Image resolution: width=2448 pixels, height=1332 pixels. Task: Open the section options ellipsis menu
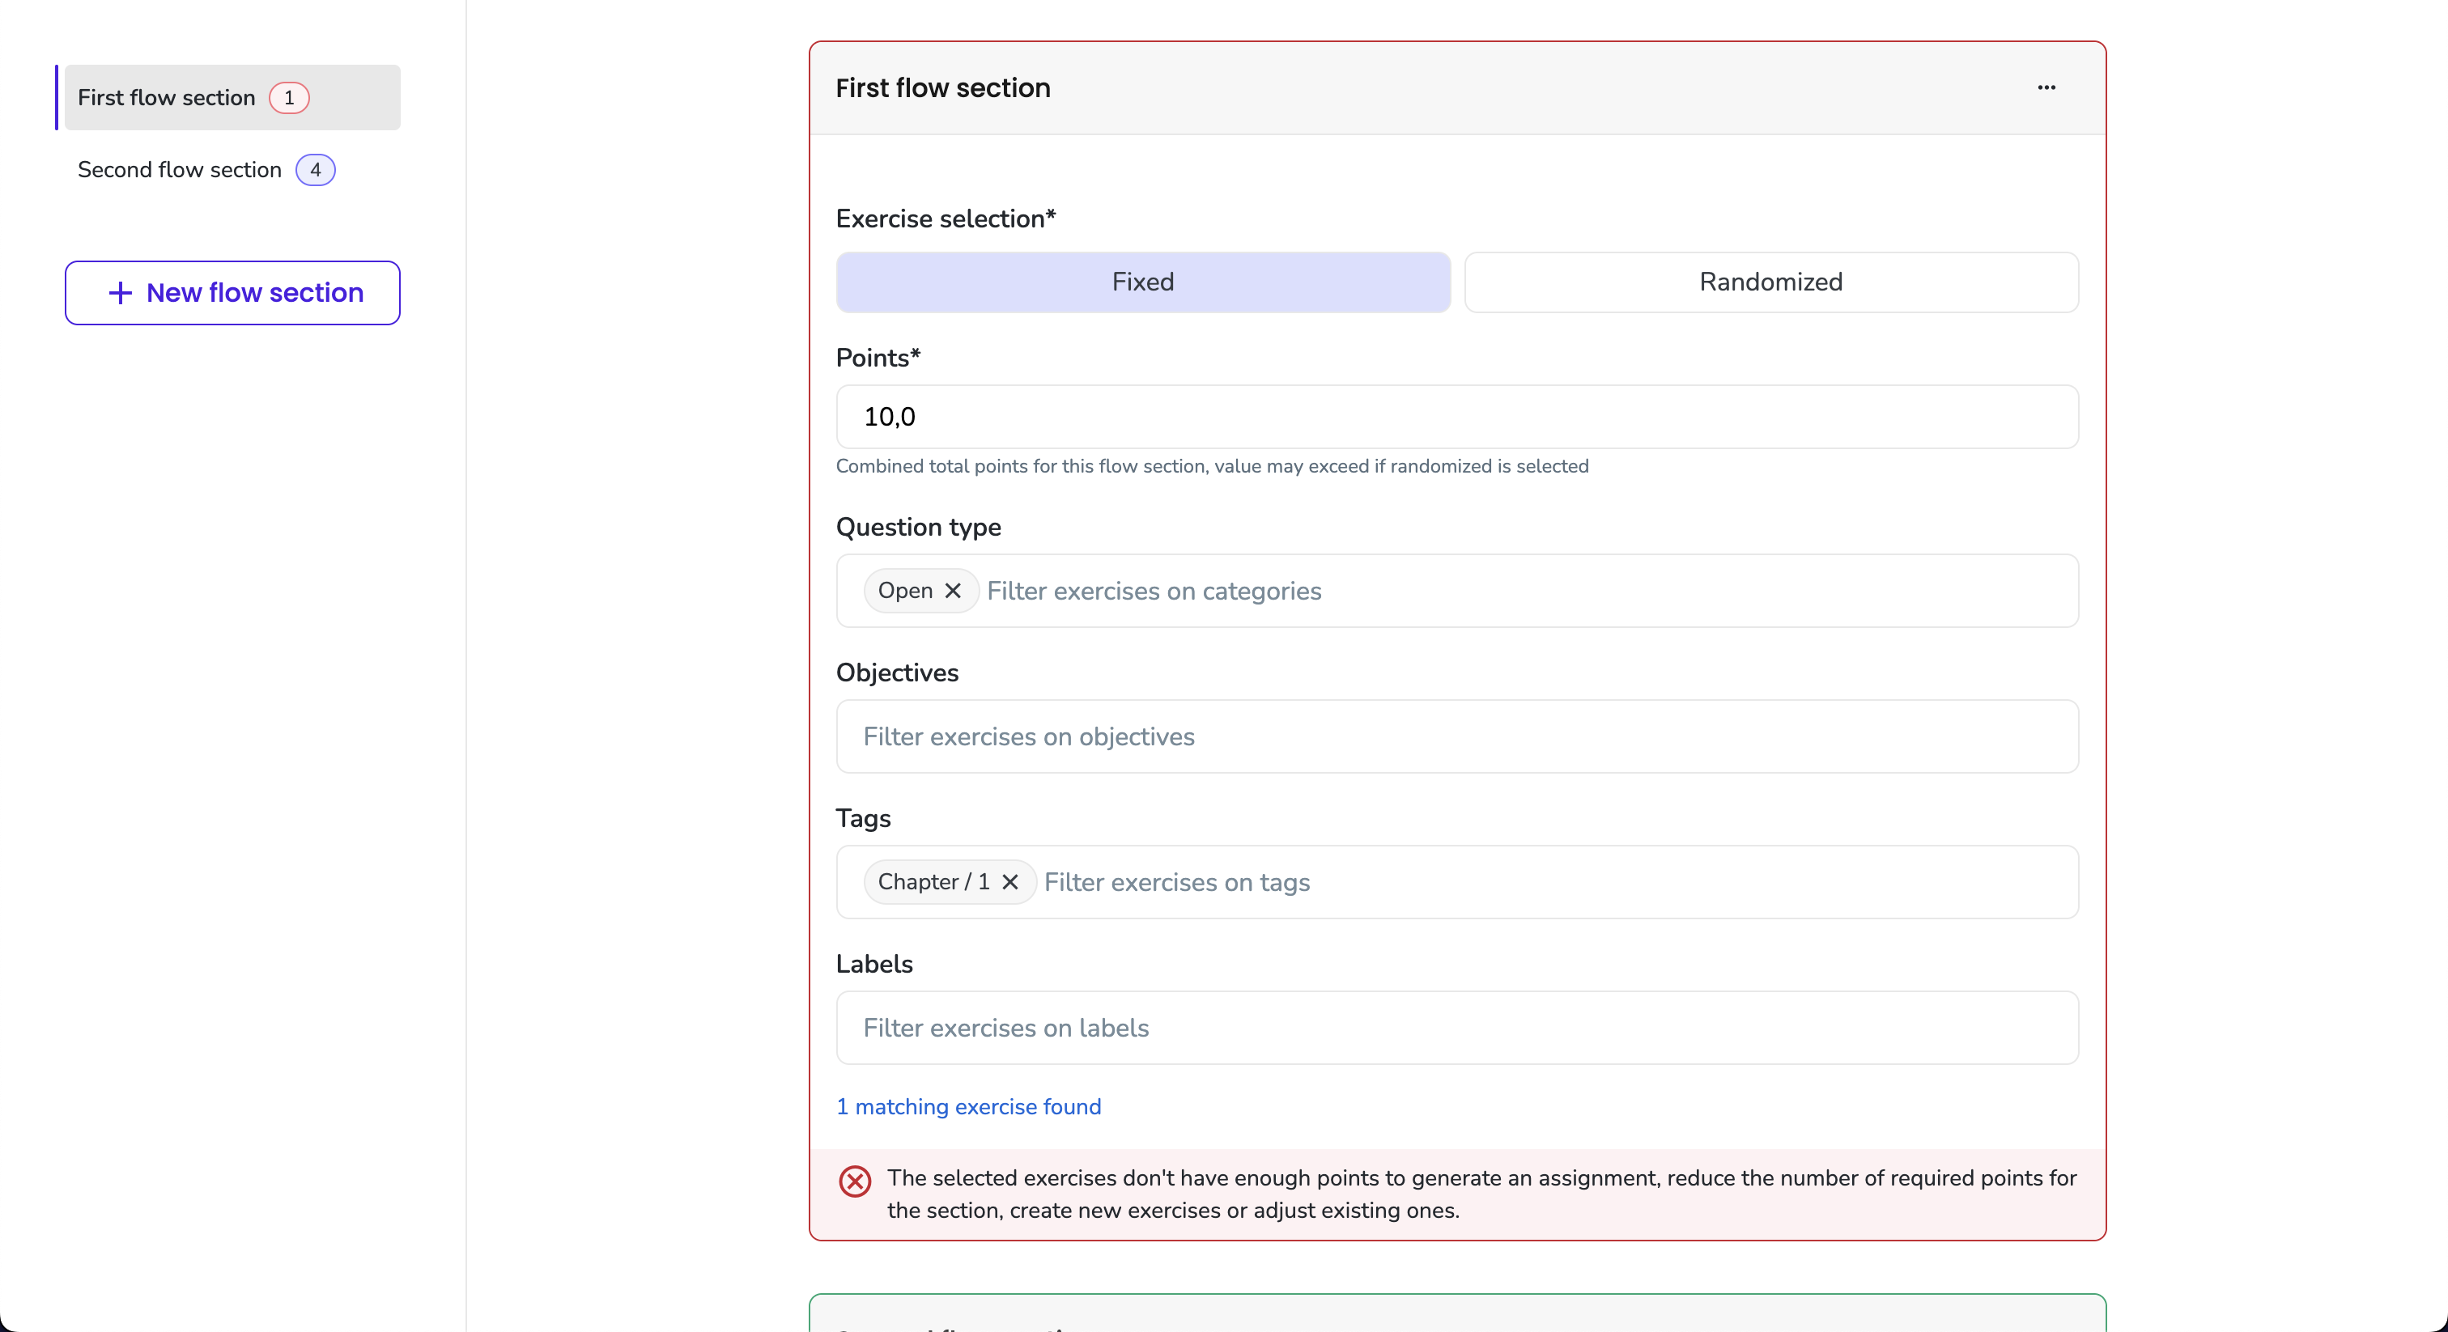[x=2046, y=87]
